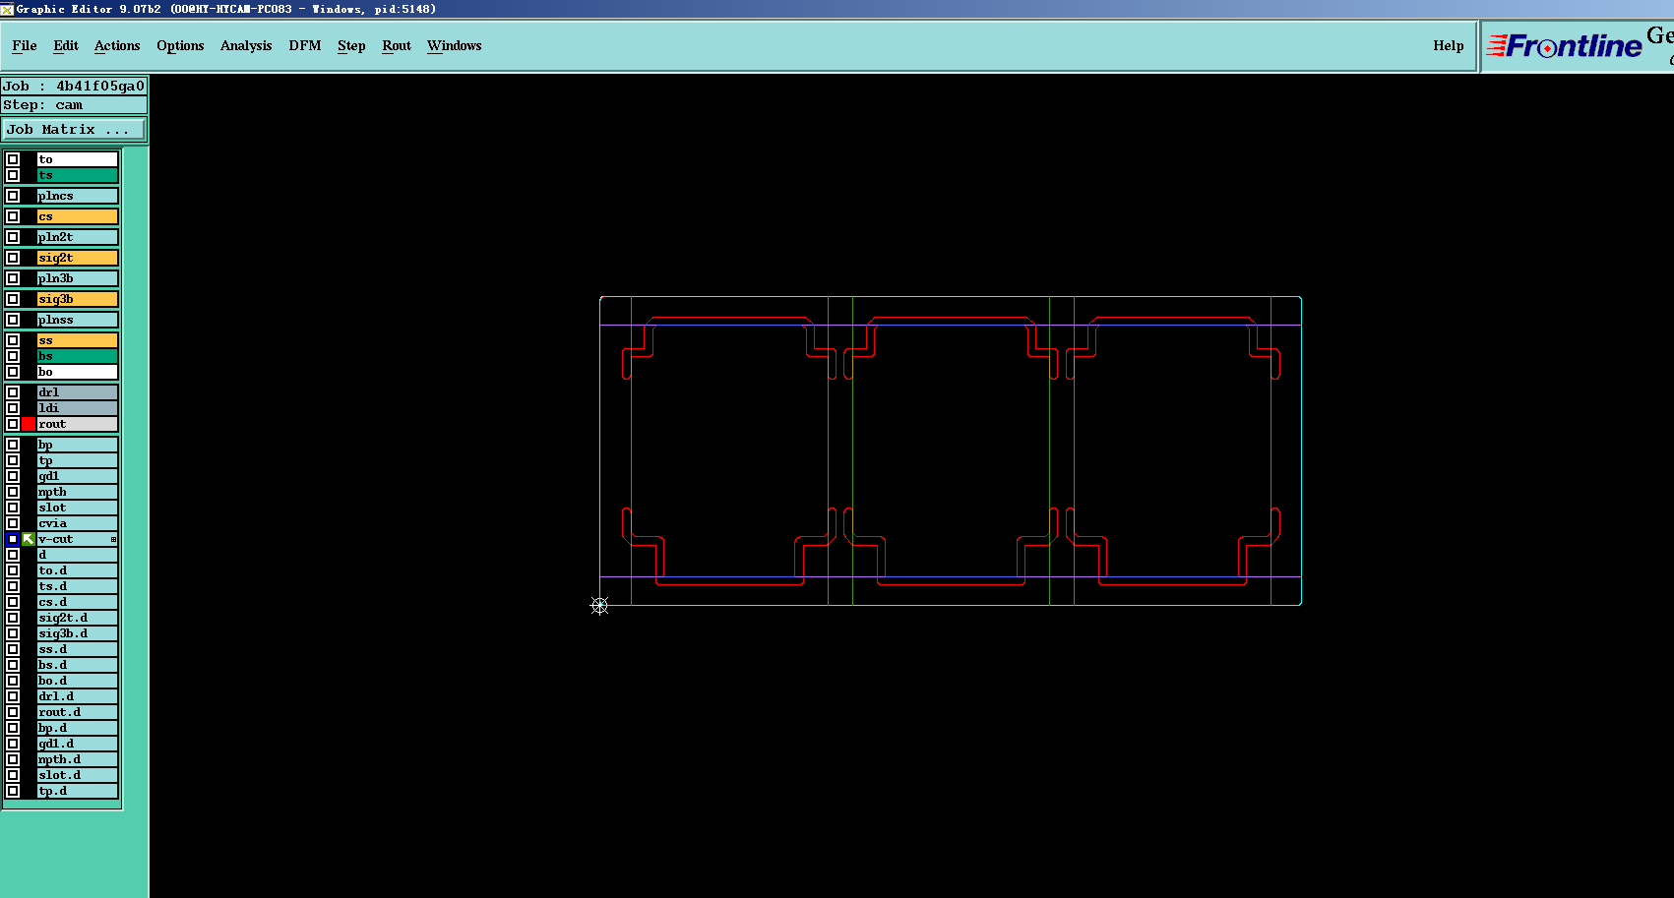Select the bs layer name
The image size is (1674, 898).
[x=78, y=356]
